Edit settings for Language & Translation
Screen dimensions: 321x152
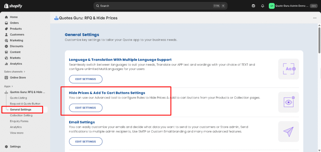tap(86, 79)
